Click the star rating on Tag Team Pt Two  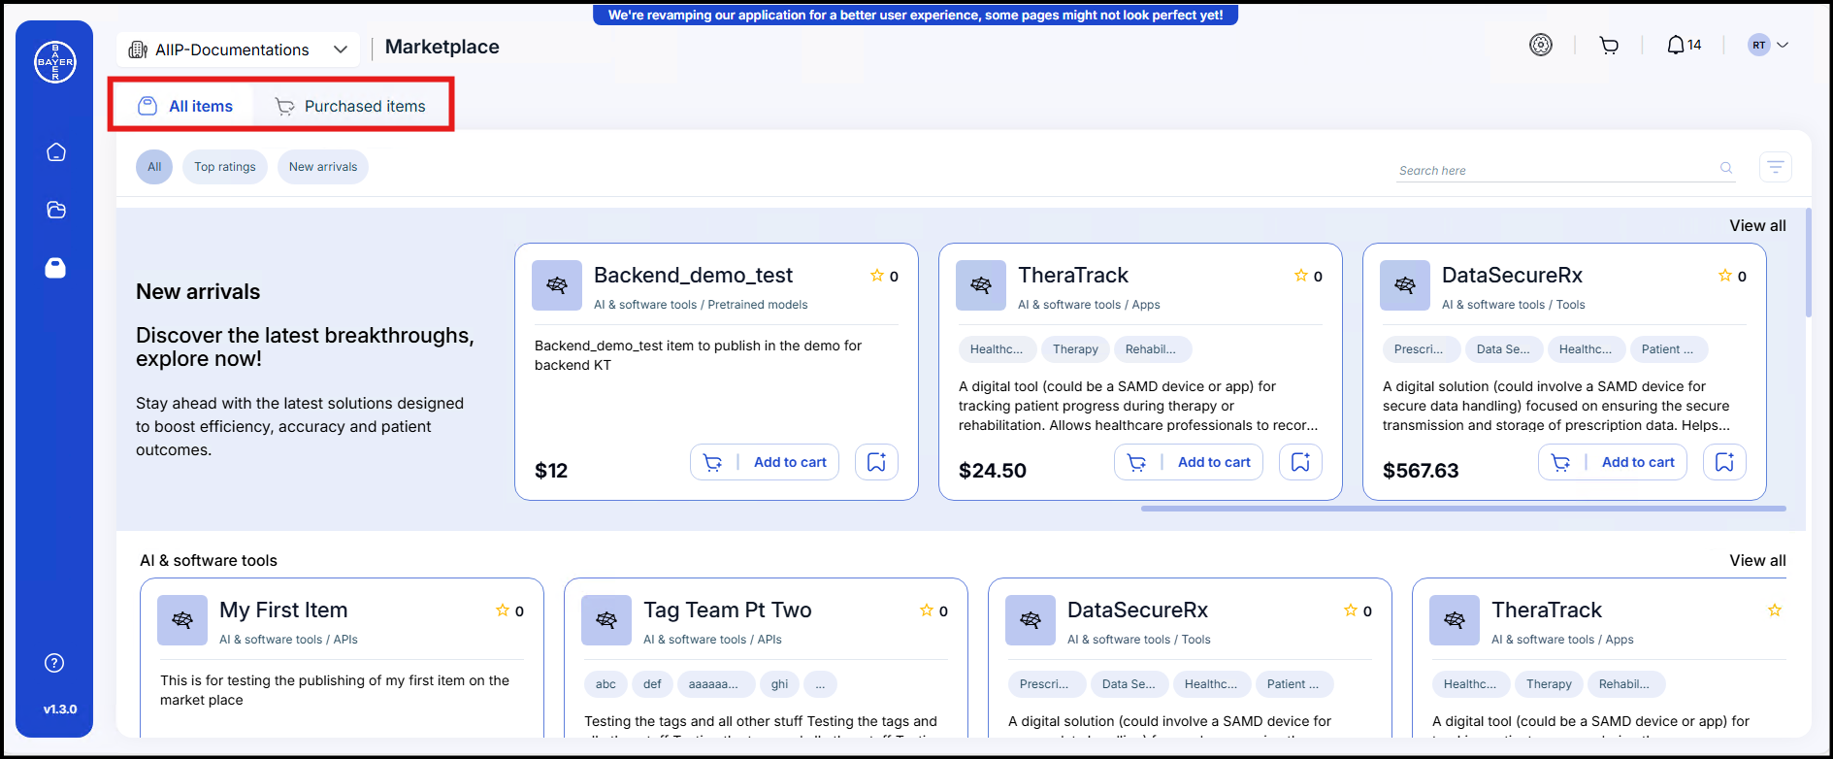pos(927,610)
